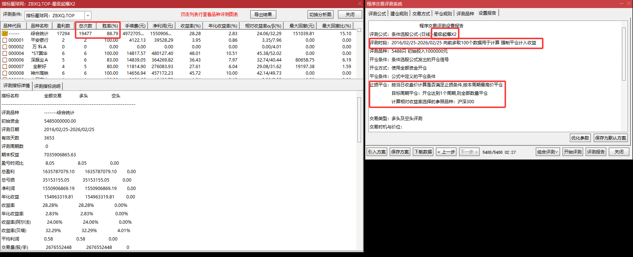Click the 评测时段 line in settings report
The image size is (633, 257).
tap(453, 42)
